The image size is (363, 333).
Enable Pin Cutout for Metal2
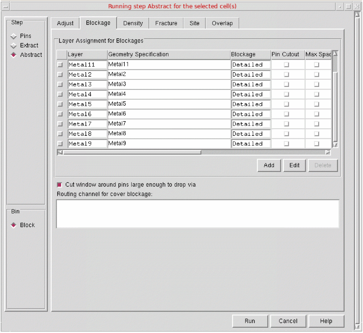coord(286,75)
